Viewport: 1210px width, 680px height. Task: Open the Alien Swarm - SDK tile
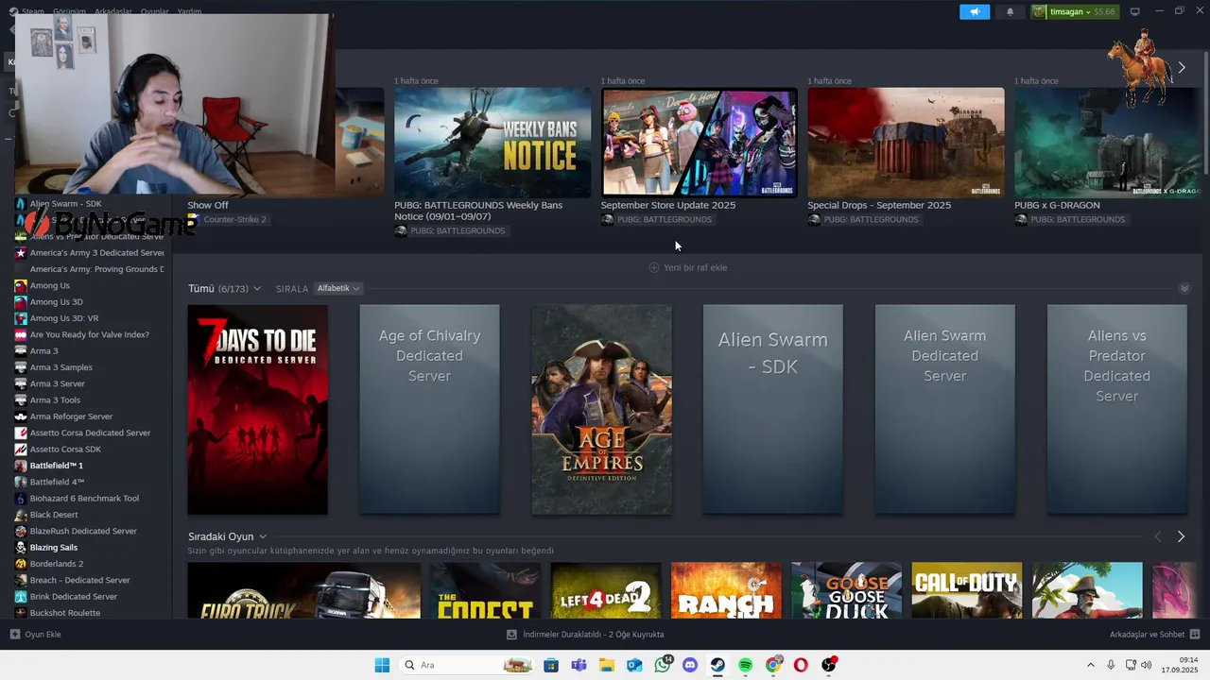pyautogui.click(x=773, y=409)
